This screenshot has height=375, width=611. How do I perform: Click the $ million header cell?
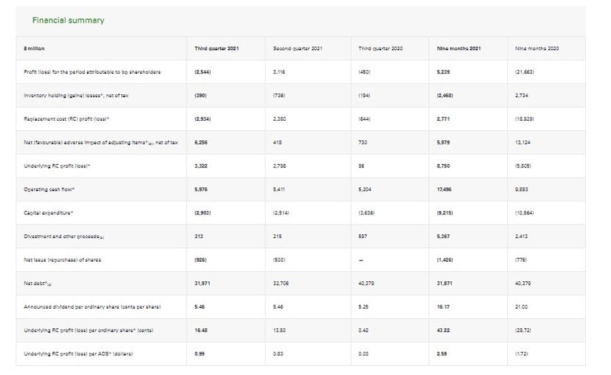point(35,49)
